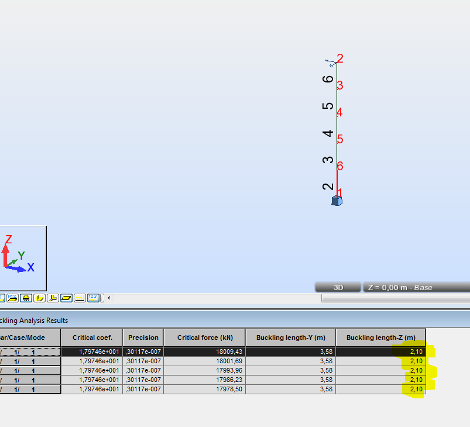Viewport: 470px width, 427px height.
Task: Select the Buckling length-Y (m) column header
Action: click(290, 338)
